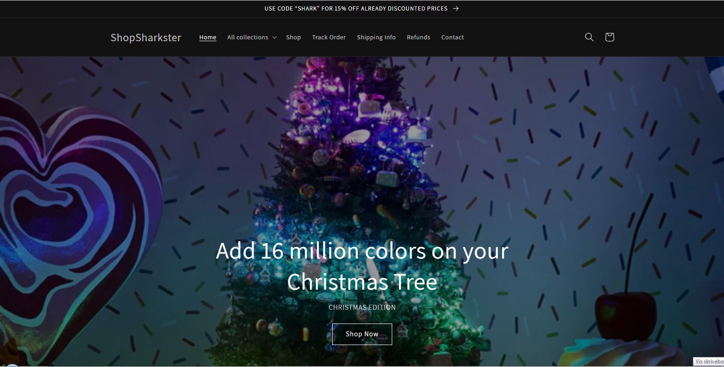Viewport: 724px width, 367px height.
Task: Open the shopping cart icon
Action: 609,37
